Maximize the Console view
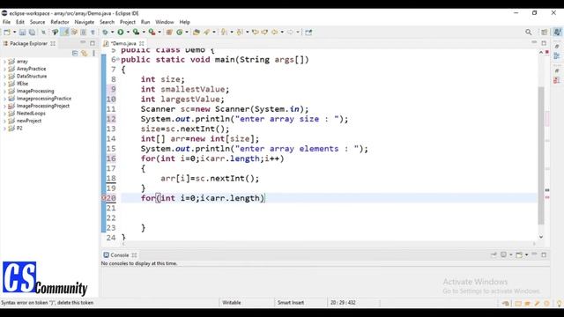This screenshot has height=317, width=564. (544, 254)
